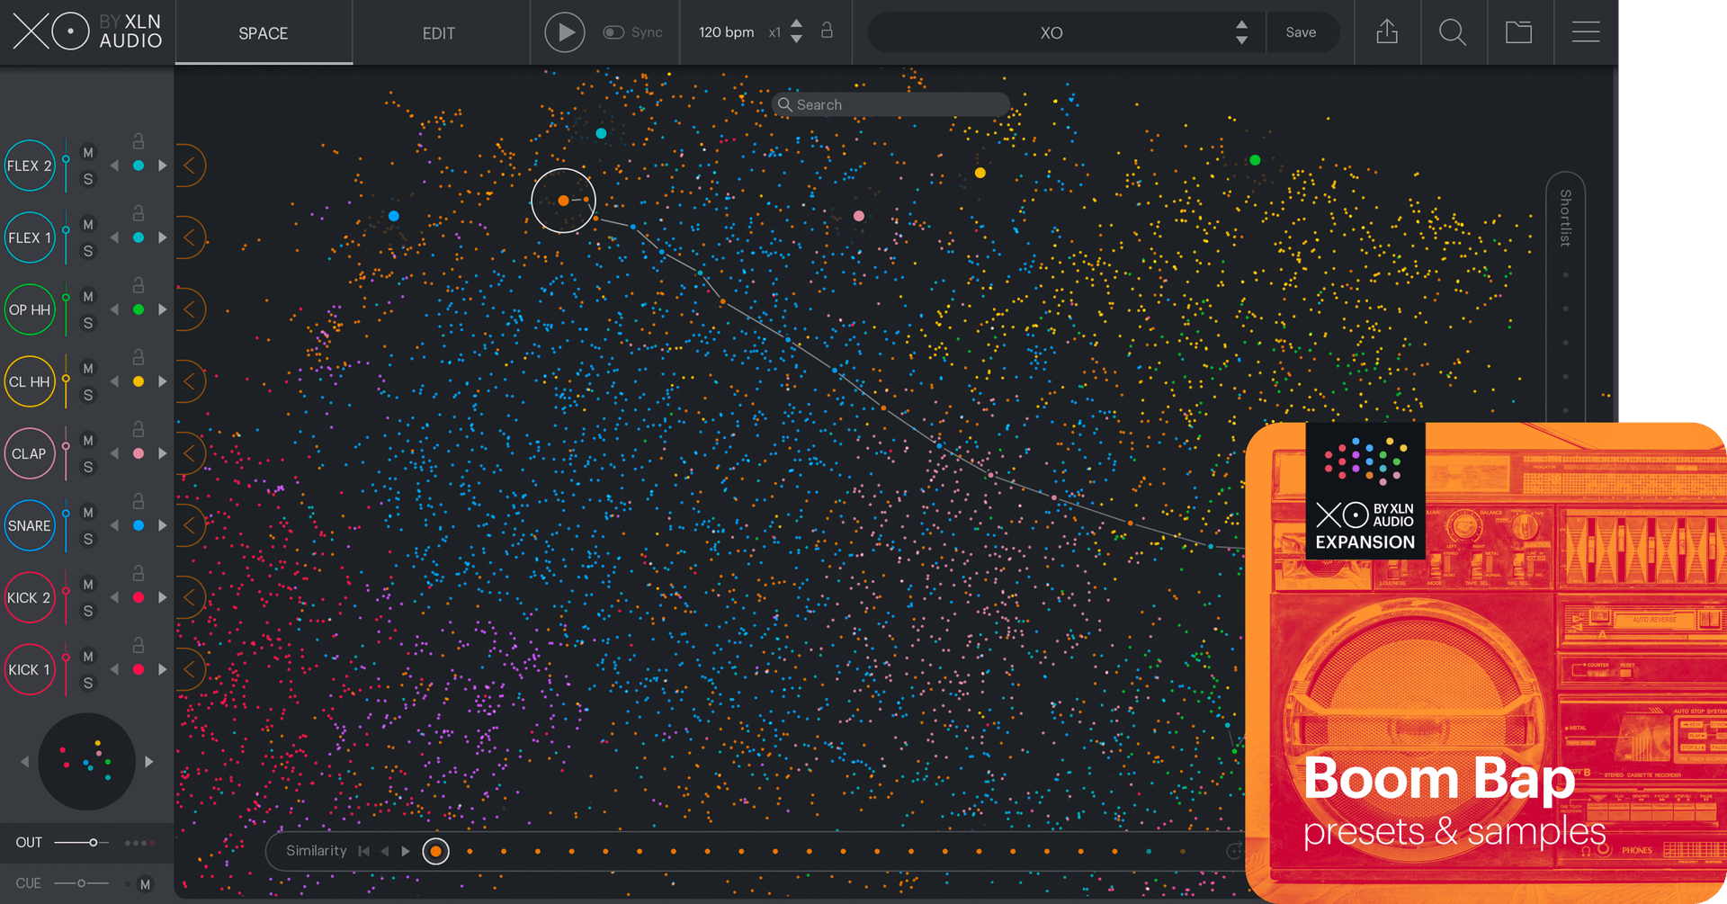
Task: Lock the FLEX 2 sample
Action: click(139, 141)
